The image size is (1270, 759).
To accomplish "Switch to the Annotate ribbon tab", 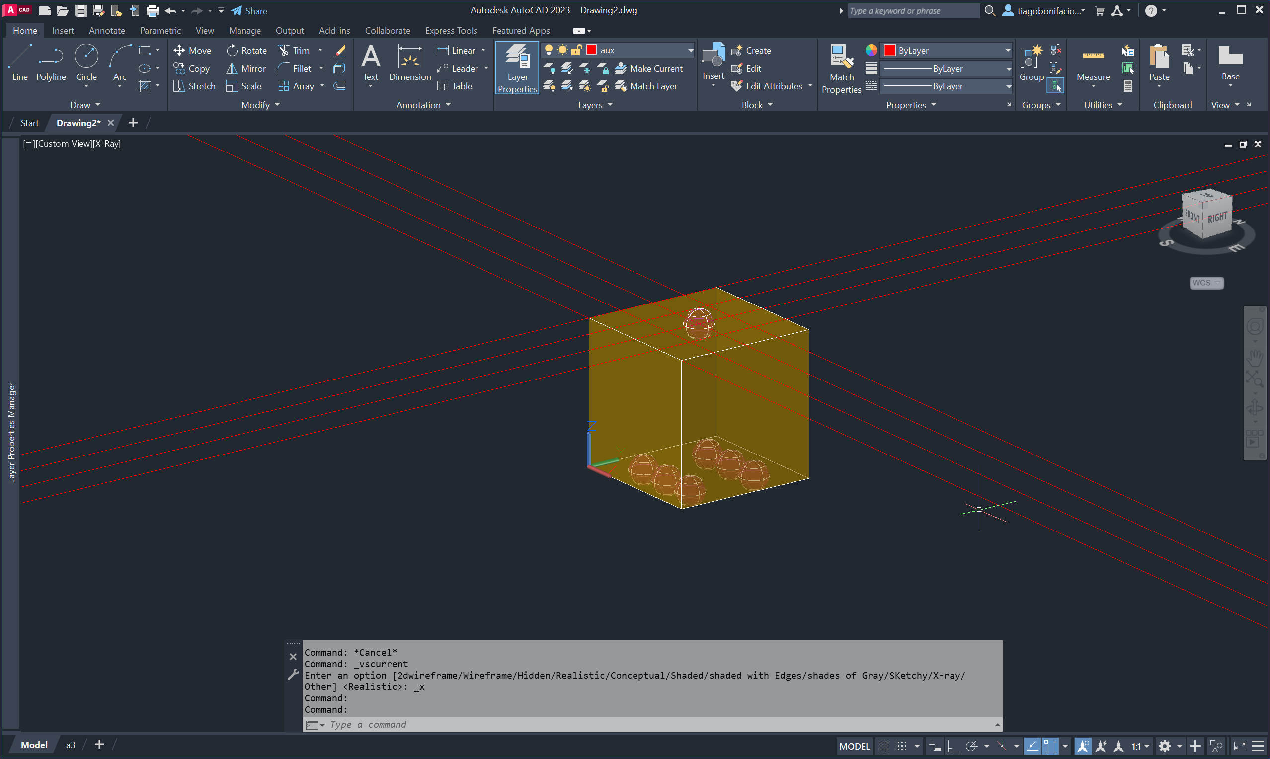I will click(x=107, y=31).
